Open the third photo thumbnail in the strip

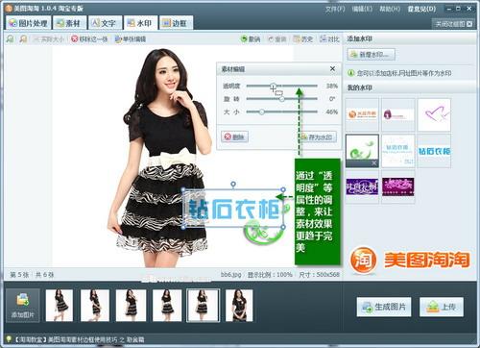pyautogui.click(x=131, y=306)
